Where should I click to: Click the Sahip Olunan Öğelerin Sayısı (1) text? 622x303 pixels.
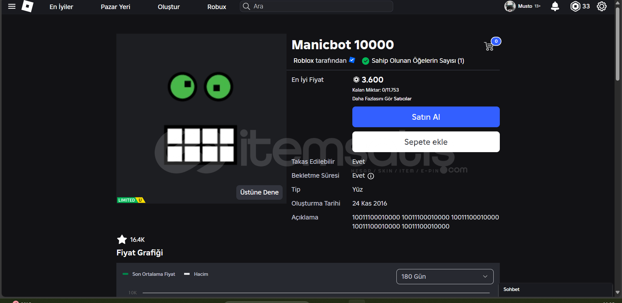(x=418, y=61)
